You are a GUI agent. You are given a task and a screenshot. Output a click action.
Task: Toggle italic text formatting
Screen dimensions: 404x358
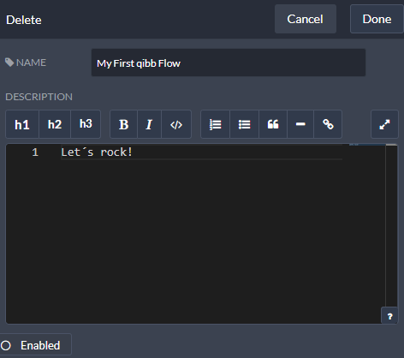click(x=149, y=124)
